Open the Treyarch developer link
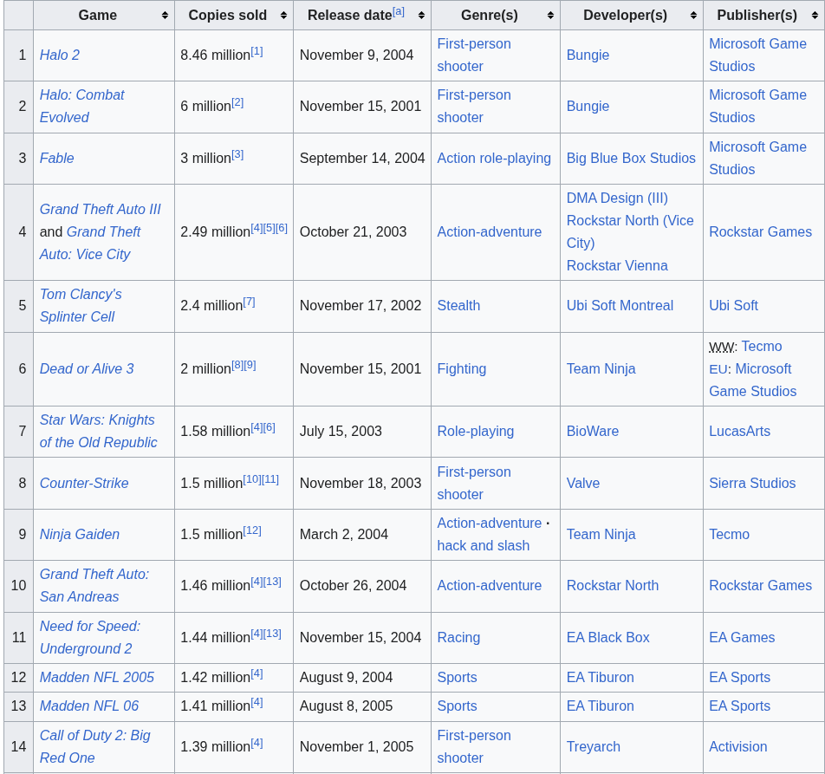 [x=594, y=746]
